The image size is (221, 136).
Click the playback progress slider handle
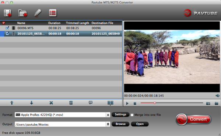tap(155, 103)
